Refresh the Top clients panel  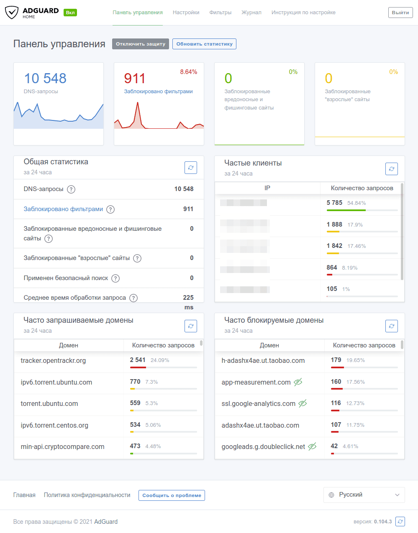click(391, 169)
